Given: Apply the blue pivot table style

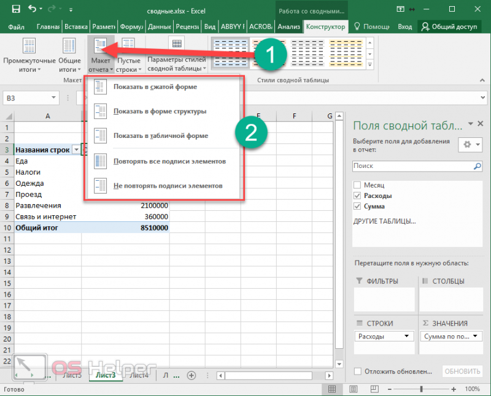Looking at the screenshot, I should tap(231, 53).
